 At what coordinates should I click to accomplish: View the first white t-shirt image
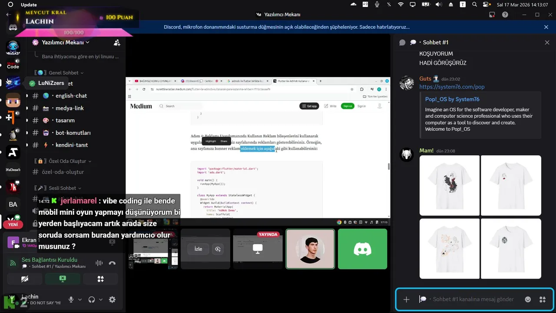(x=450, y=185)
